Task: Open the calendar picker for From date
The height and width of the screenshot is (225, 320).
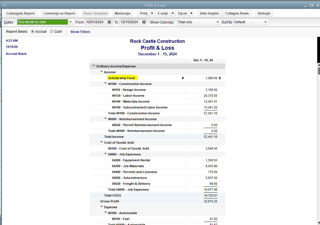Action: click(x=109, y=22)
